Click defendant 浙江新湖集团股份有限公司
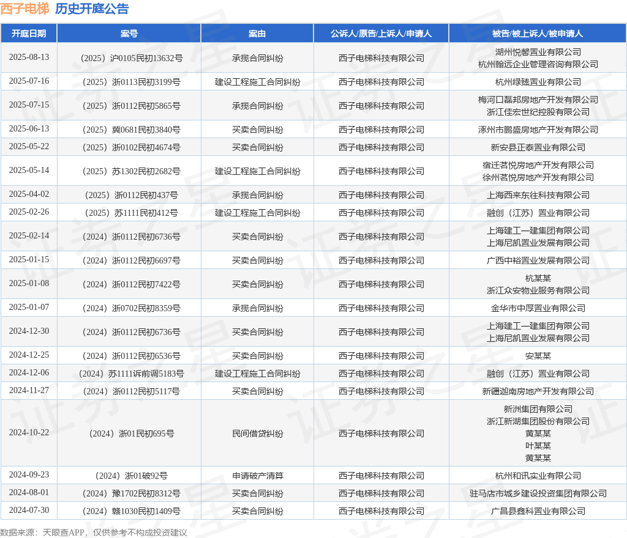Image resolution: width=627 pixels, height=538 pixels. point(538,422)
